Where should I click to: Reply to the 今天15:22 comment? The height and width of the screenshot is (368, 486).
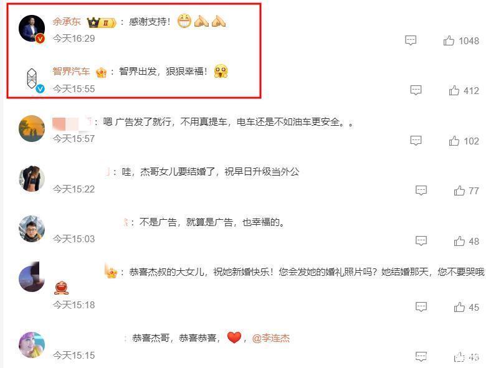pyautogui.click(x=421, y=190)
